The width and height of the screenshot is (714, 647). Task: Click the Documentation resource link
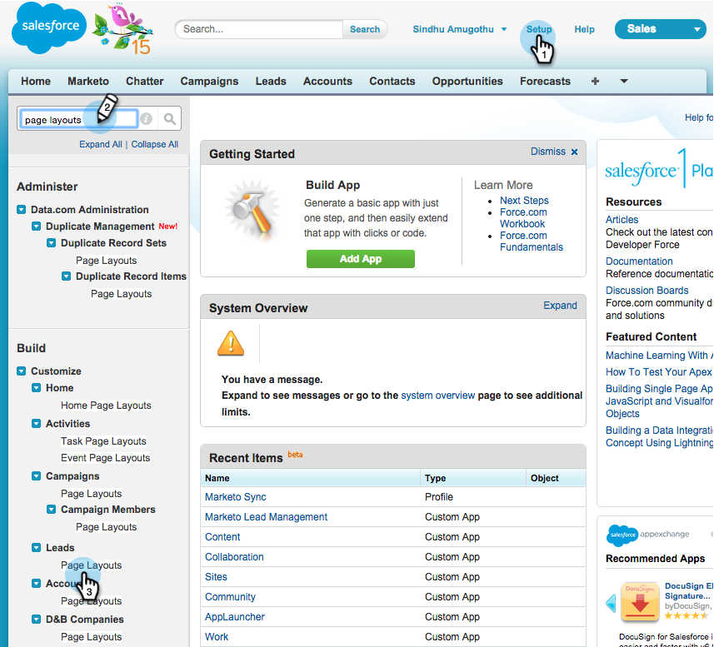[x=639, y=261]
